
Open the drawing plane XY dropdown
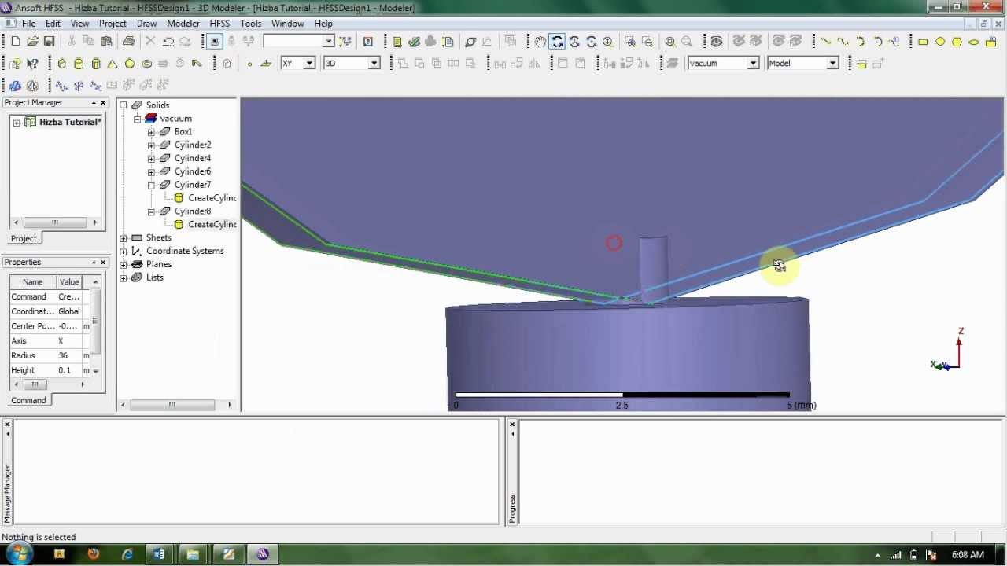click(309, 64)
